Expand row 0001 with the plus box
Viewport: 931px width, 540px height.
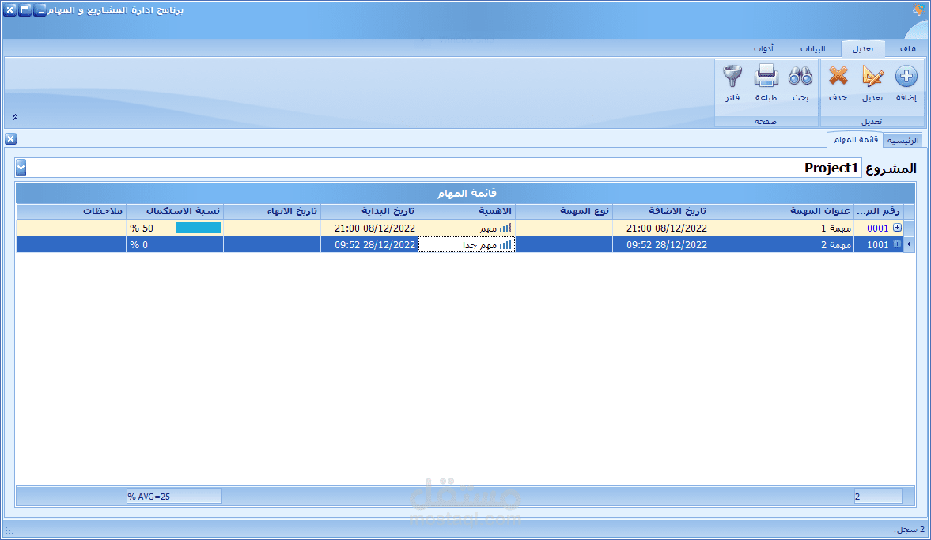coord(897,228)
